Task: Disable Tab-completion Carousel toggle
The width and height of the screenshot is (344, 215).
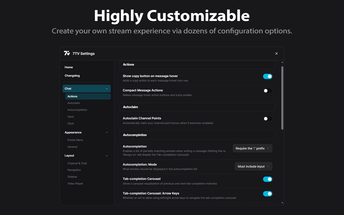Action: tap(267, 179)
